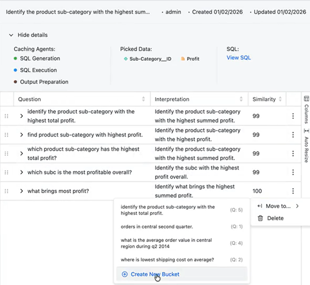Expand 'what brings most profit?' row
310x285 pixels.
point(22,191)
